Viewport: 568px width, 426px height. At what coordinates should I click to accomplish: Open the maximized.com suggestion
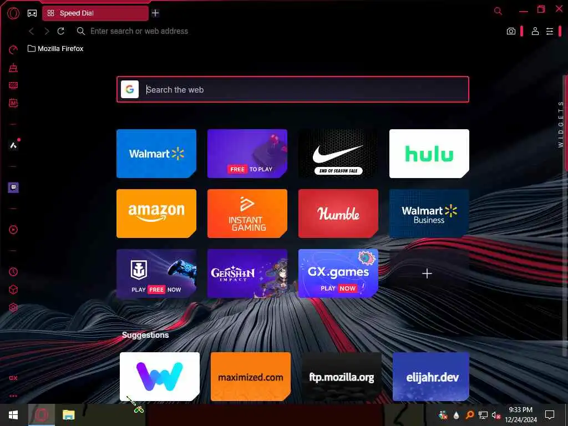(250, 377)
